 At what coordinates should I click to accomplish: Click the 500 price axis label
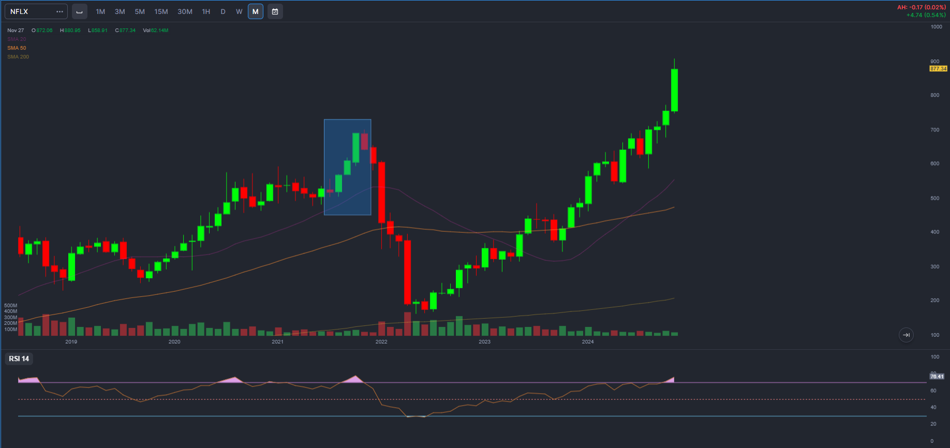pos(935,199)
